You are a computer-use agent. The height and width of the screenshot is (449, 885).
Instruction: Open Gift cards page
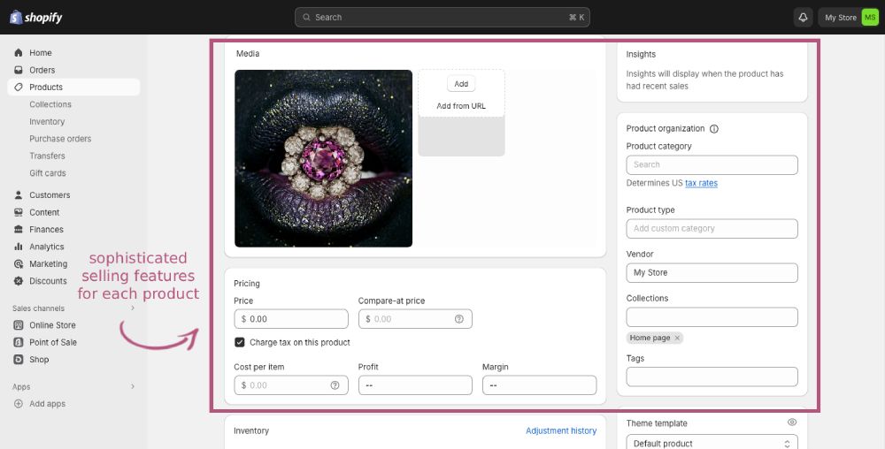tap(48, 173)
